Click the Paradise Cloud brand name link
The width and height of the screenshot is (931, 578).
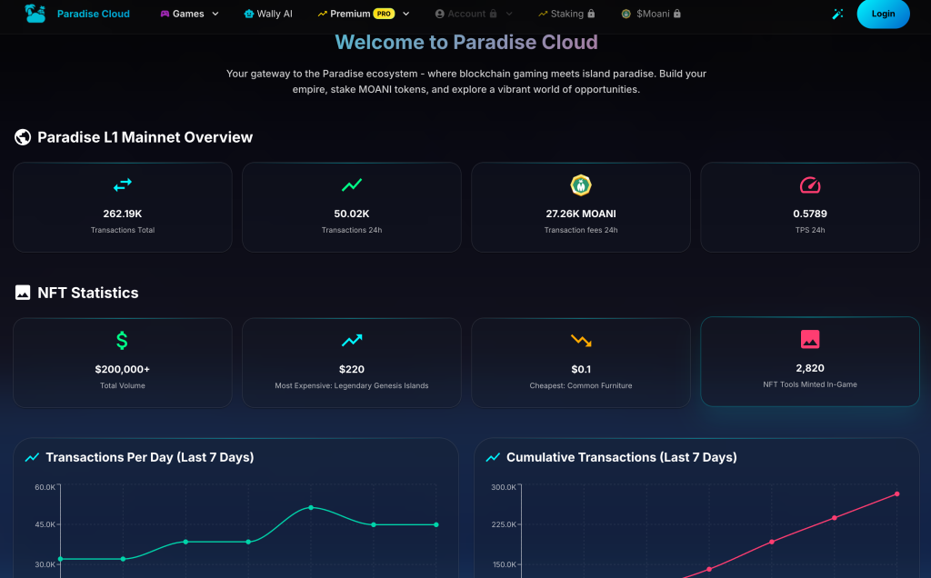pos(93,14)
